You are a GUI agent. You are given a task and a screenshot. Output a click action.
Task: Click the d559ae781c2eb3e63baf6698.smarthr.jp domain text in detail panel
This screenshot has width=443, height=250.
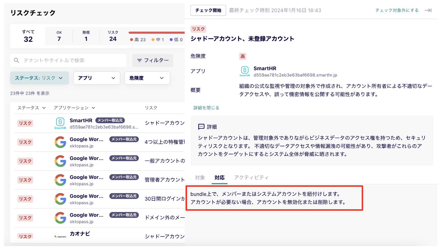pos(295,75)
